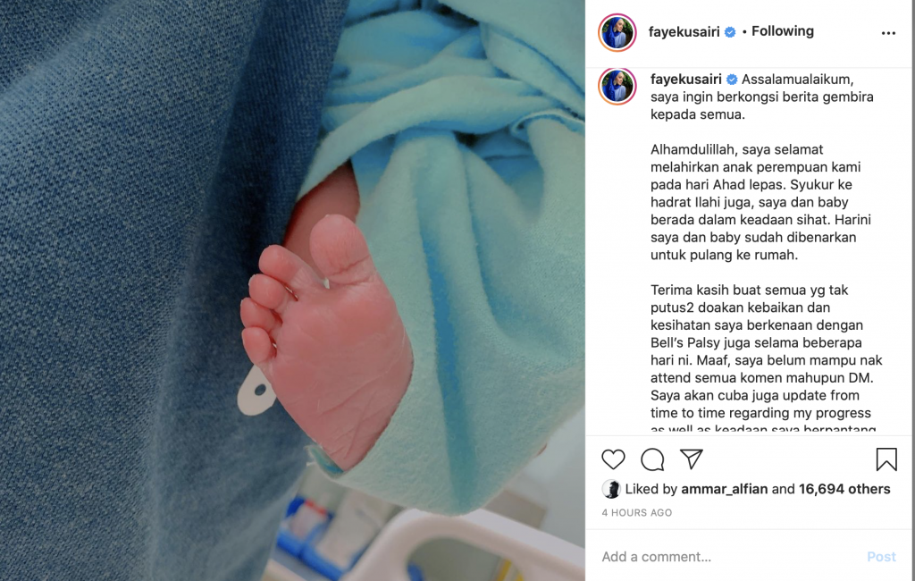The height and width of the screenshot is (581, 915).
Task: Open fayekusairi username in the caption
Action: click(685, 80)
